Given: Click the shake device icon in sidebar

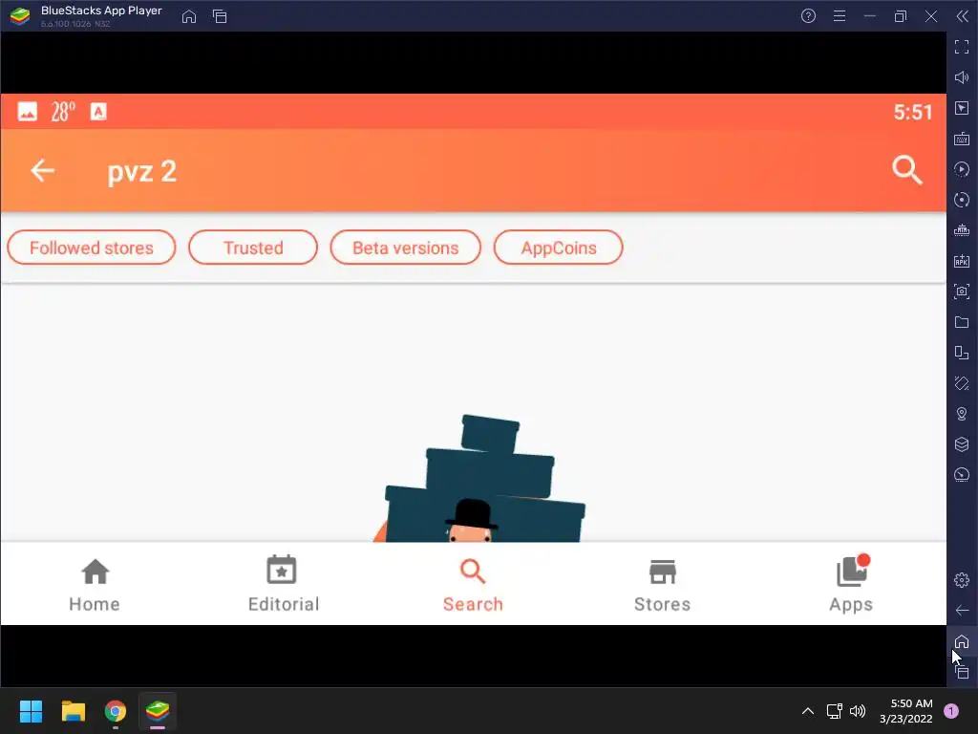Looking at the screenshot, I should [962, 383].
